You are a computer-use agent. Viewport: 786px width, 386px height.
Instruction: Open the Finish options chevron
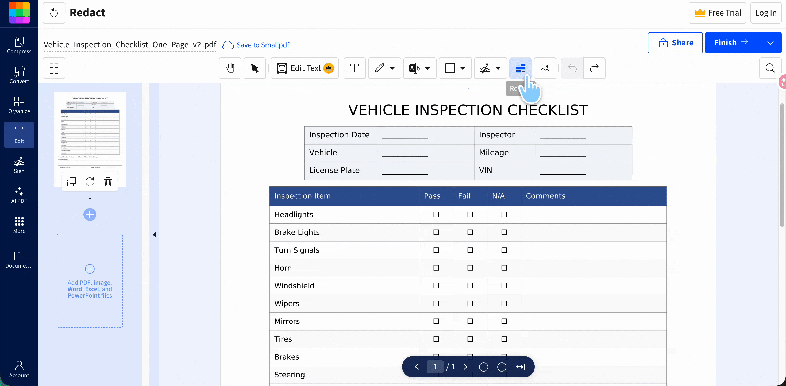pos(770,43)
